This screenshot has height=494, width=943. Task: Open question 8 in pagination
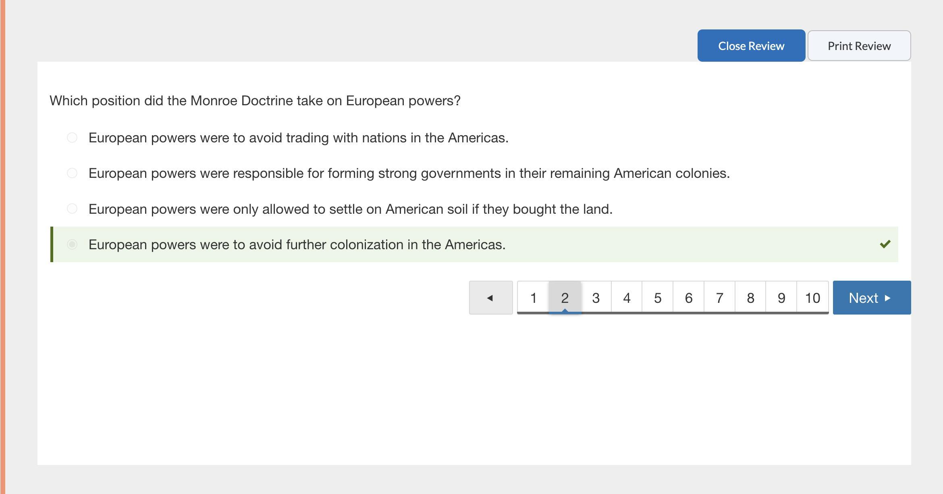750,298
